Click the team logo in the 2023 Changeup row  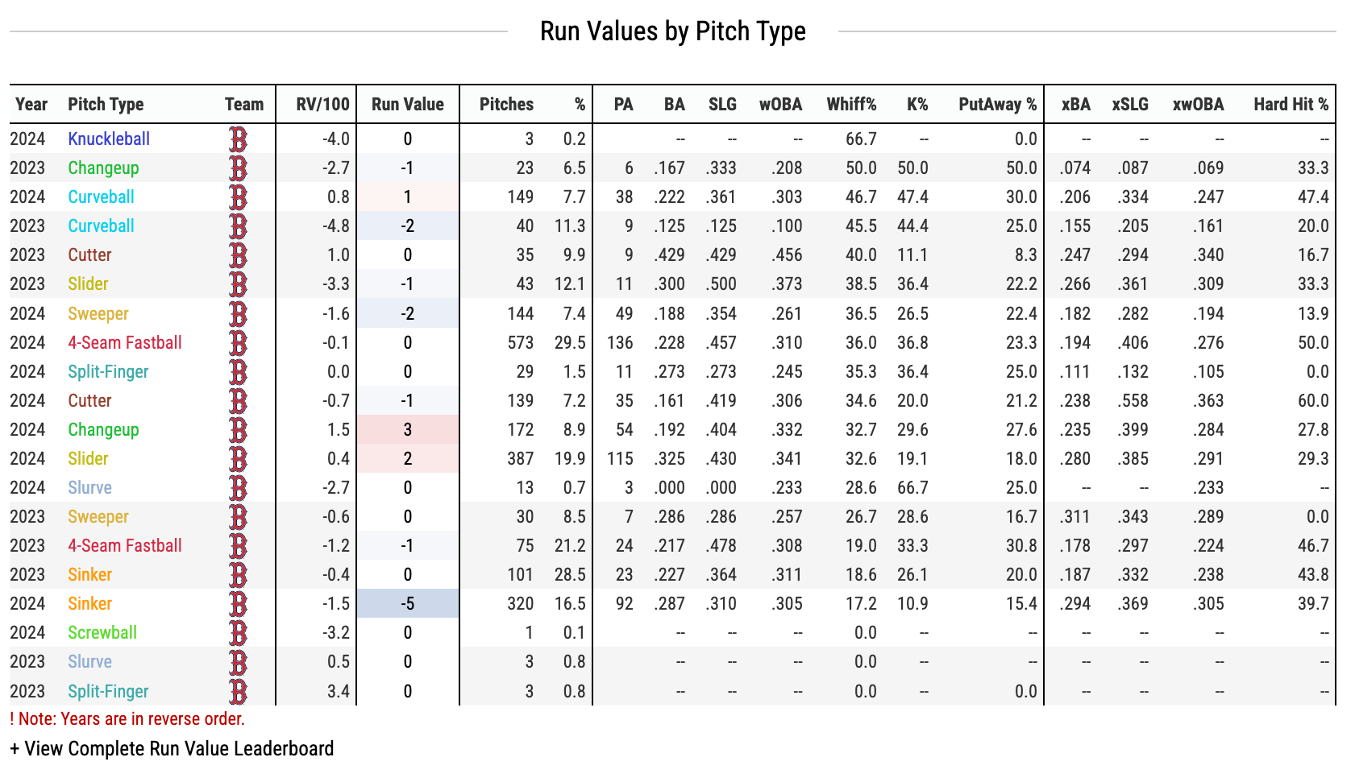coord(238,168)
